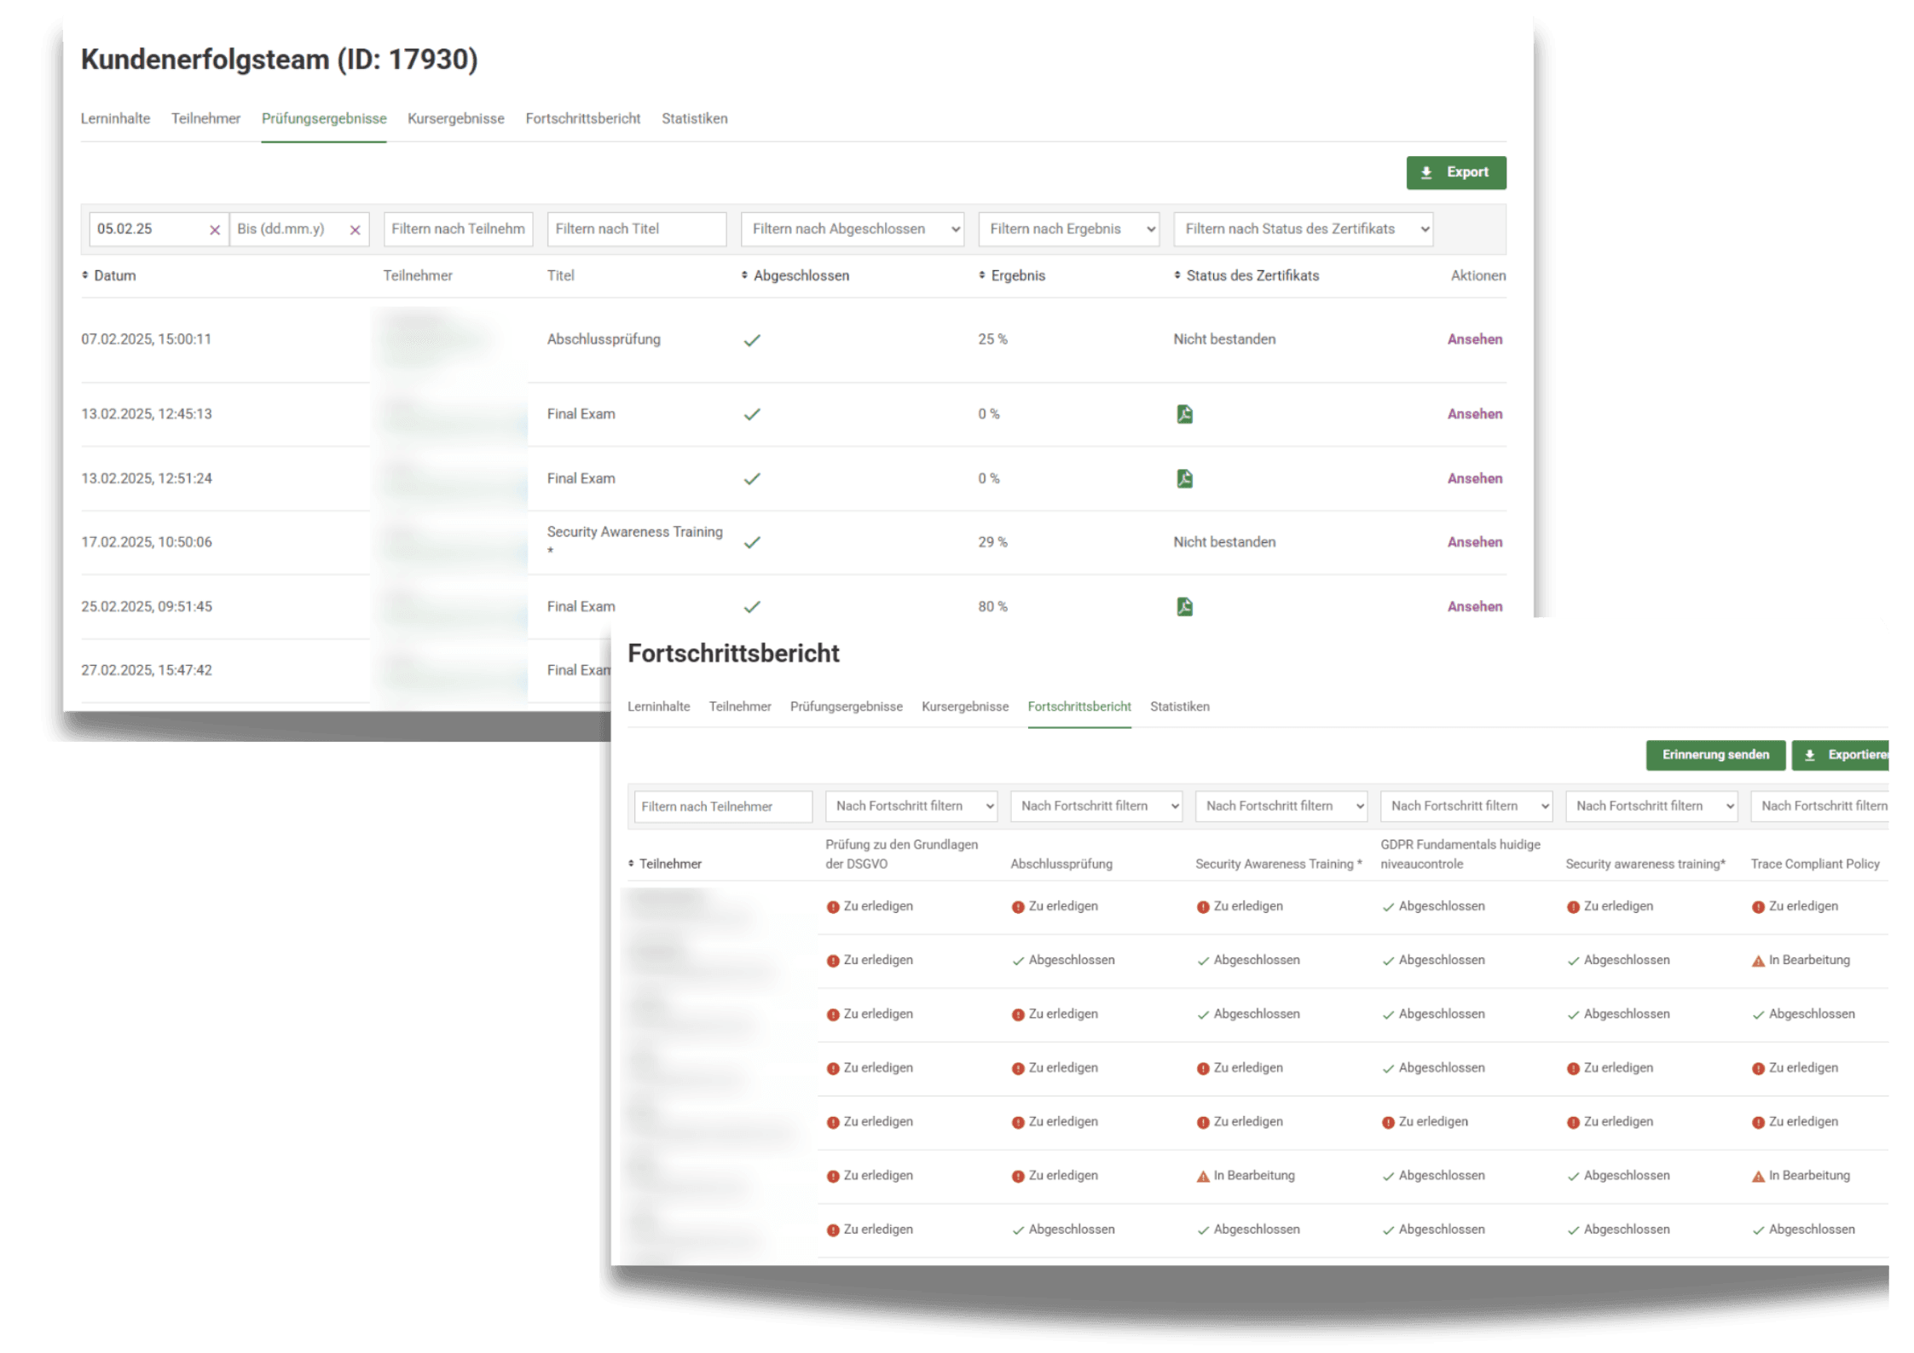Open Filtern nach Status des Zertifikats dropdown
Viewport: 1914px width, 1353px height.
click(x=1303, y=229)
